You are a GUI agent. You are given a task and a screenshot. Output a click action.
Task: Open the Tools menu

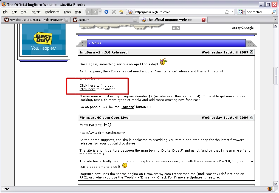67,12
